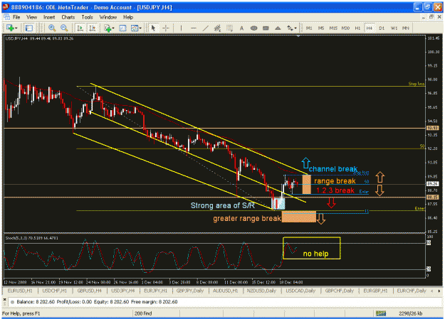The image size is (445, 319).
Task: Select the triangle shape tool
Action: pos(278,28)
